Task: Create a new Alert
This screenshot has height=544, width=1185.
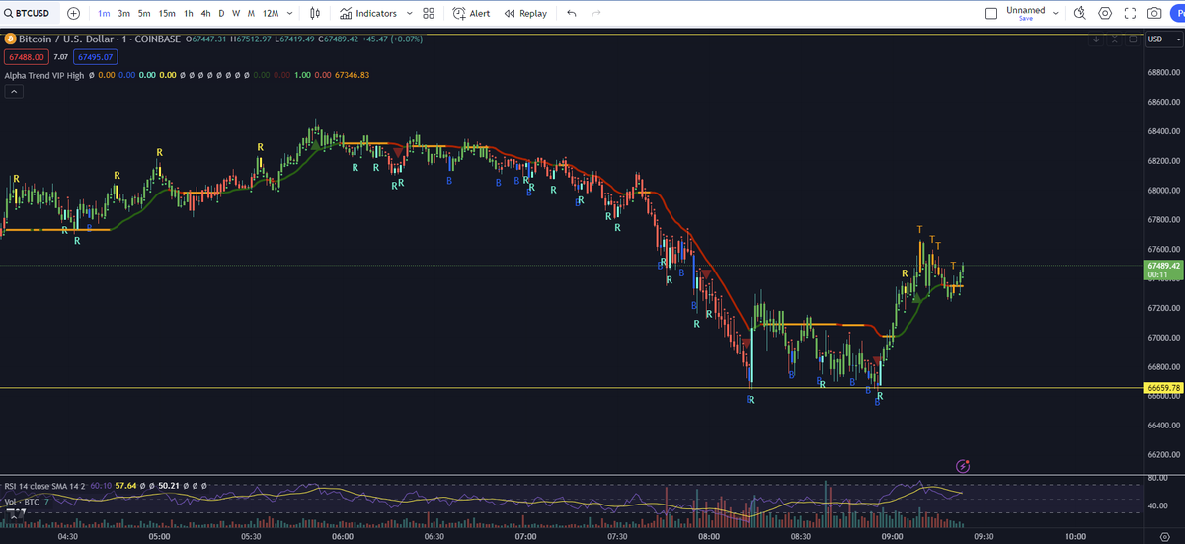Action: click(x=471, y=14)
